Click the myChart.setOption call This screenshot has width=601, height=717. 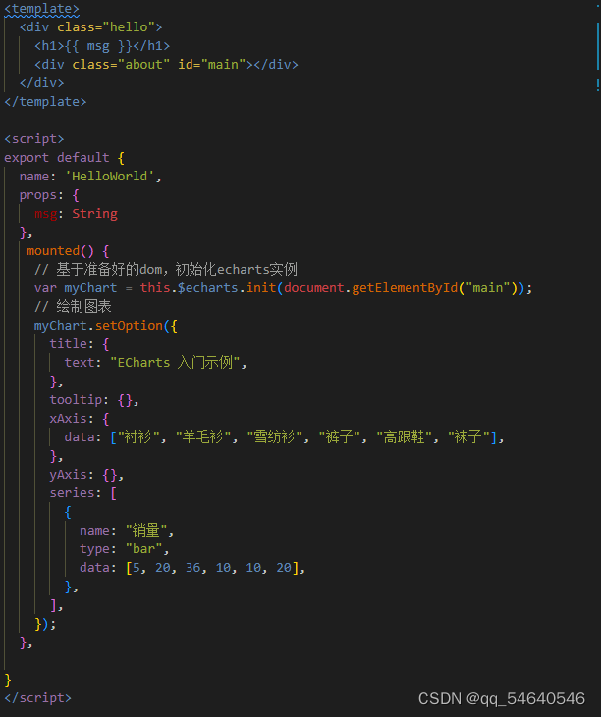click(98, 326)
